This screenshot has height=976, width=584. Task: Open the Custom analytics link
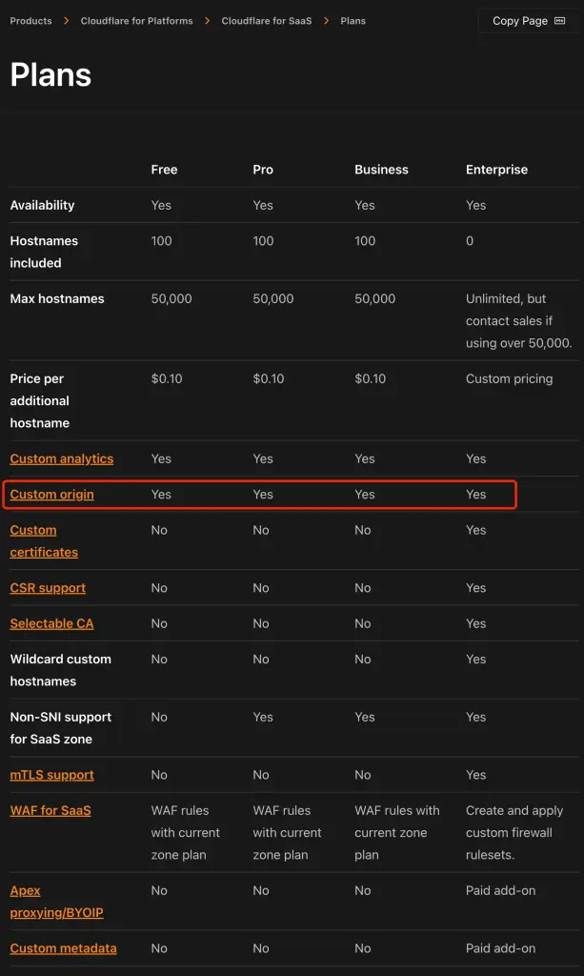[x=61, y=458]
